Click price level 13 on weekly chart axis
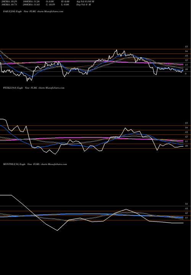 point(186,132)
